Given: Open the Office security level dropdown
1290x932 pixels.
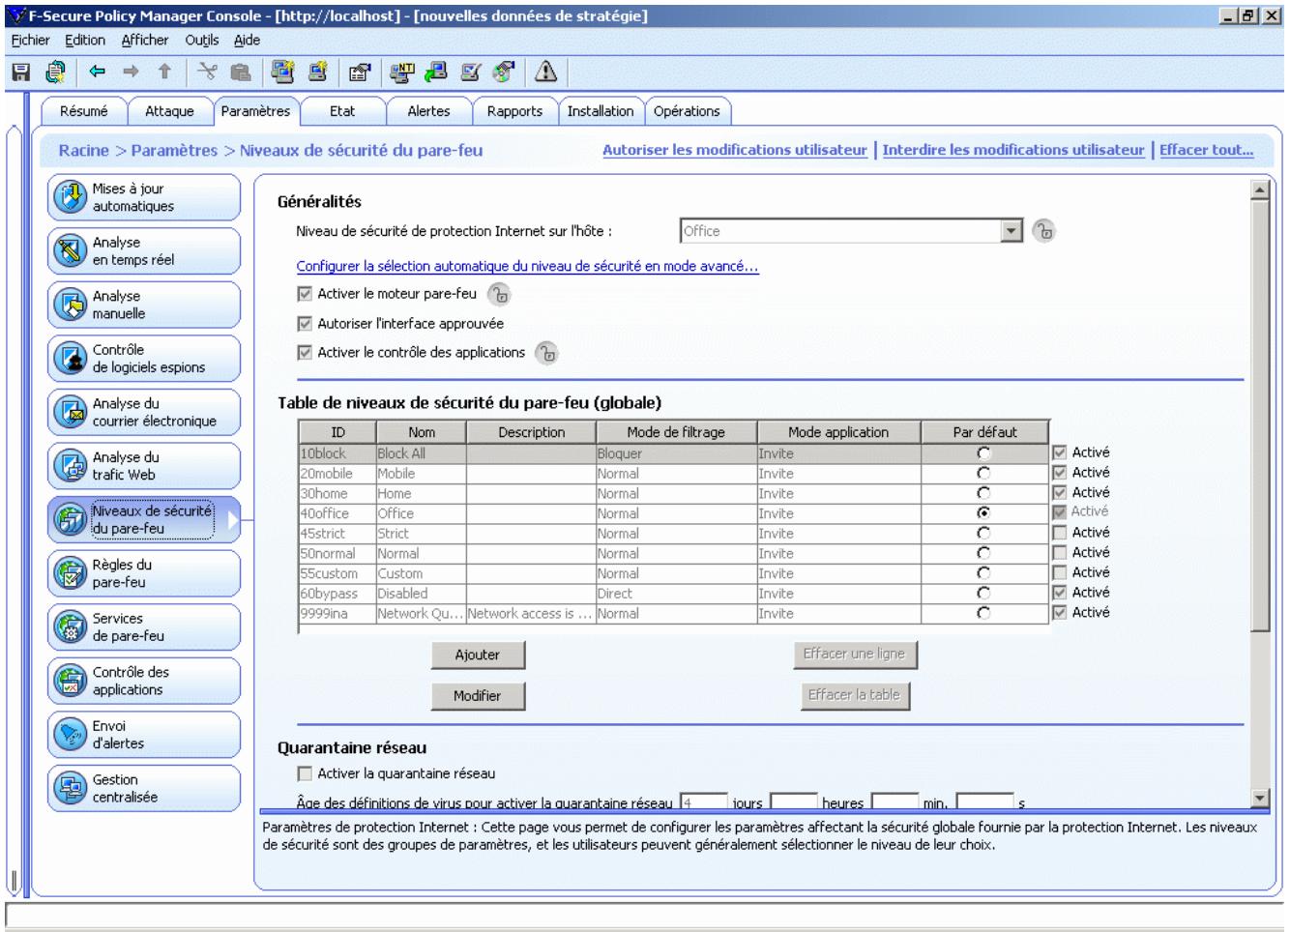Looking at the screenshot, I should tap(1011, 231).
